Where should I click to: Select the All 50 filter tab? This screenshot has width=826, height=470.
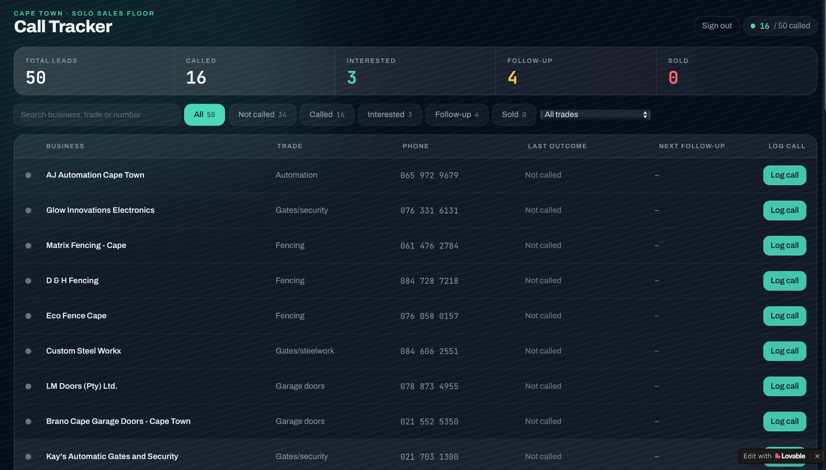204,115
